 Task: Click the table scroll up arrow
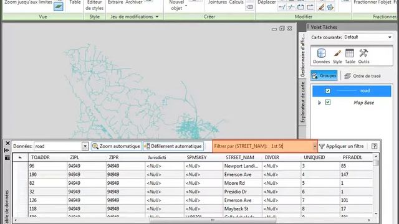click(x=376, y=156)
